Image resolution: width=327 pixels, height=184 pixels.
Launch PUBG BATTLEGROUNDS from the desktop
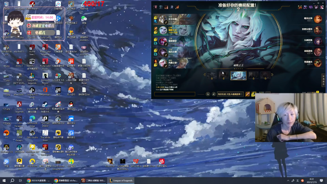click(19, 78)
